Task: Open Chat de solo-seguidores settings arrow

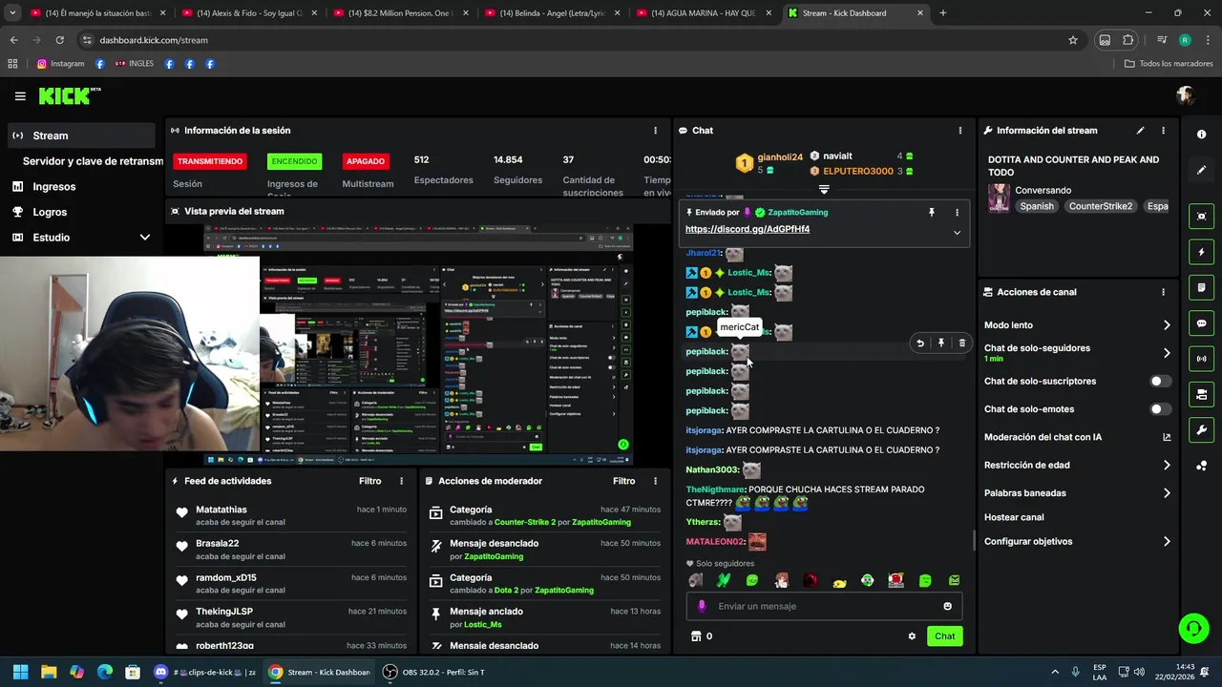Action: (x=1167, y=353)
